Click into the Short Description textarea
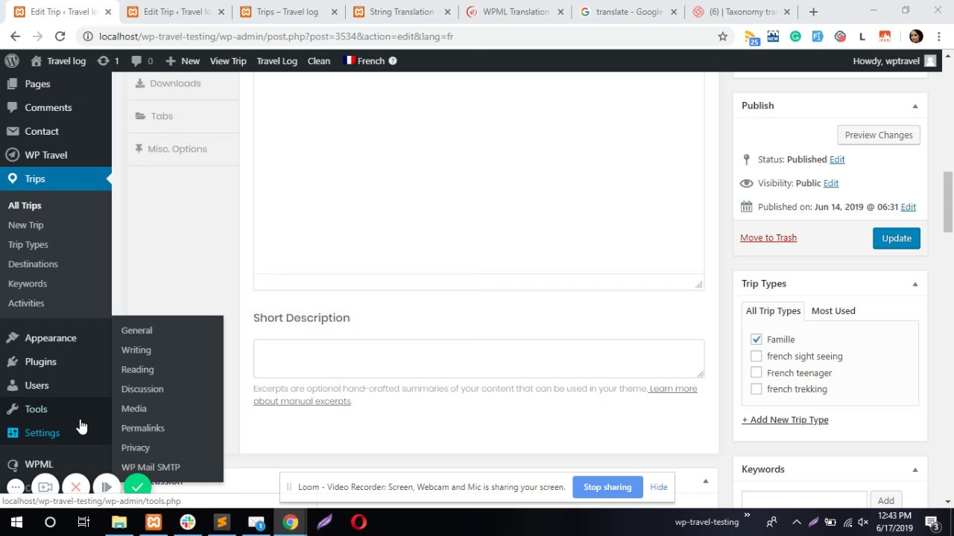 point(478,359)
